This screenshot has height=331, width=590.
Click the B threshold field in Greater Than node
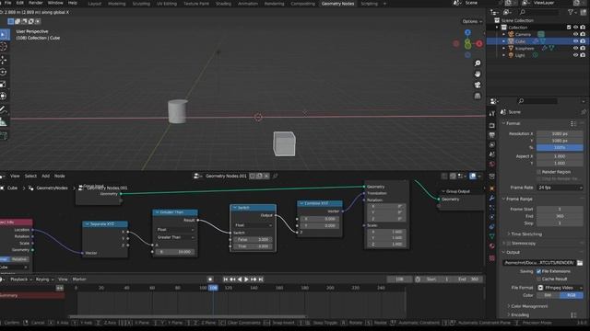[175, 252]
